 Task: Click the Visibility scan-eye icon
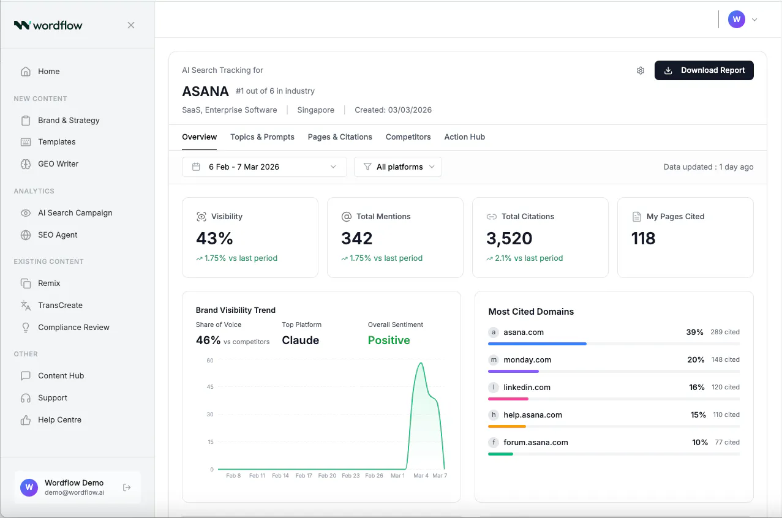[x=201, y=216]
